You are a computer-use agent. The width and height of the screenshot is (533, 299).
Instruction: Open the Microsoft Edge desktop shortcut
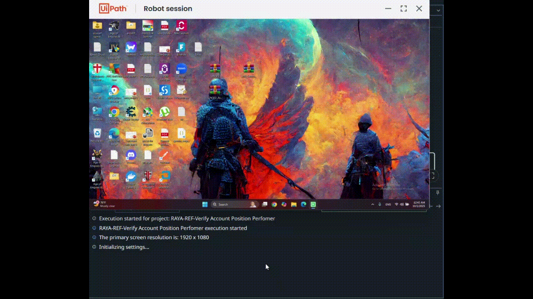pyautogui.click(x=114, y=135)
